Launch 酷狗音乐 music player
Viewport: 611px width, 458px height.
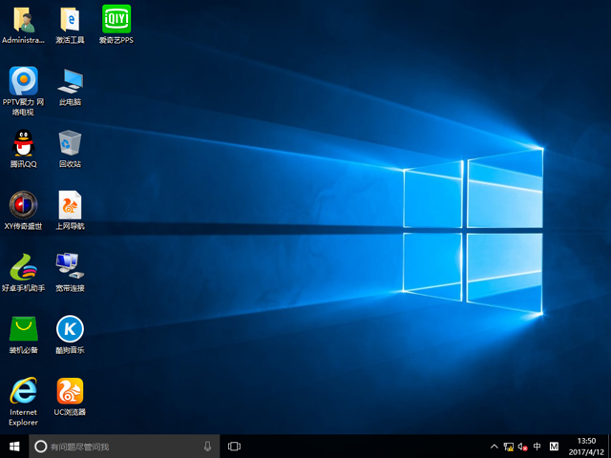point(70,328)
